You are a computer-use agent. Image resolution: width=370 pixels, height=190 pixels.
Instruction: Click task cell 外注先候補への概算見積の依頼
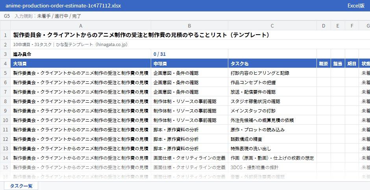pyautogui.click(x=272, y=120)
